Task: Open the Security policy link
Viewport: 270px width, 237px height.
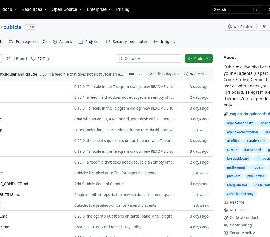Action: 239,233
